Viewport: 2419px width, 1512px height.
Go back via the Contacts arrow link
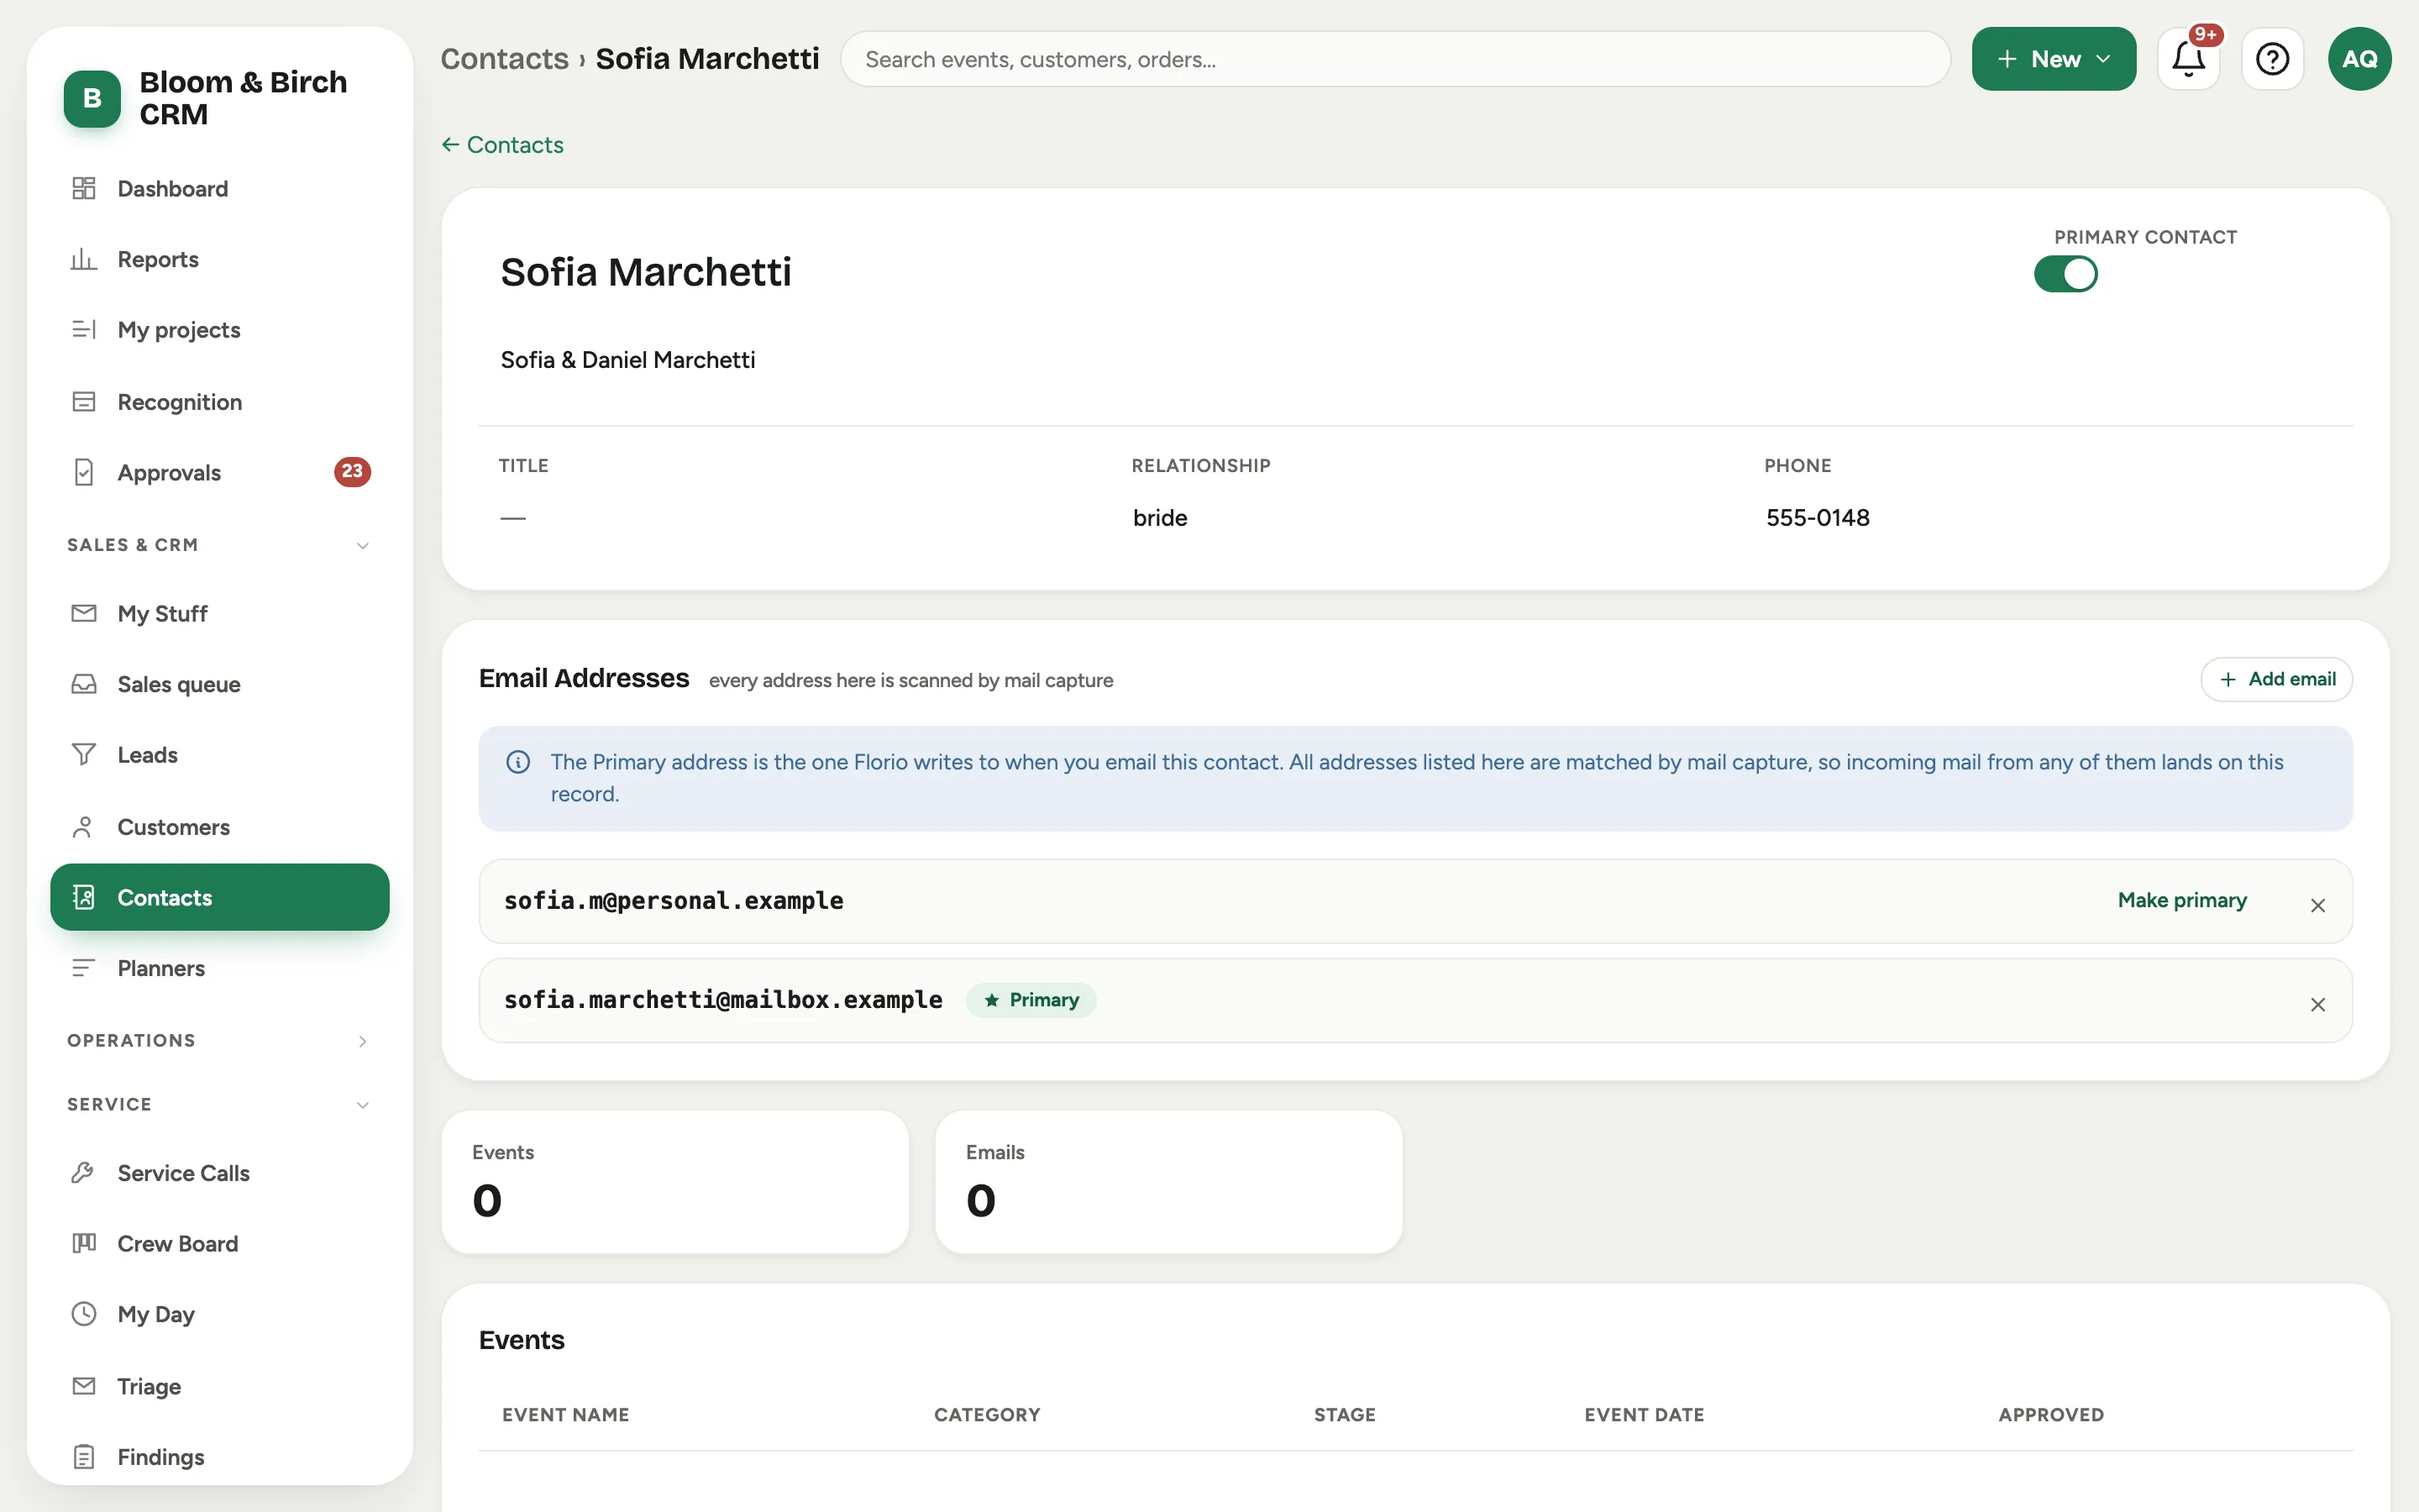click(x=501, y=145)
